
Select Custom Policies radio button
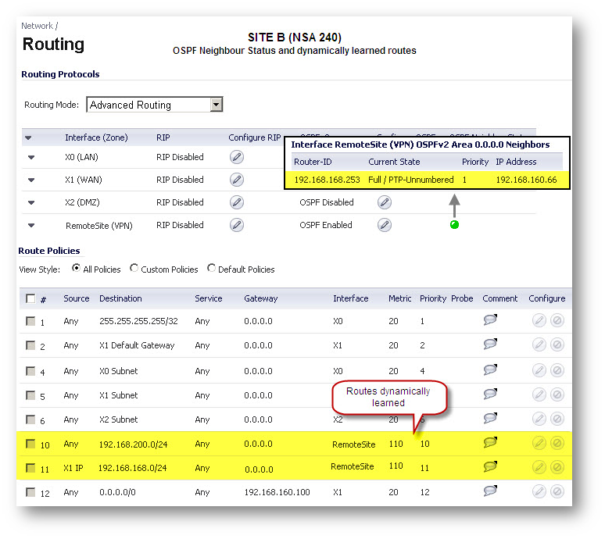(x=134, y=269)
